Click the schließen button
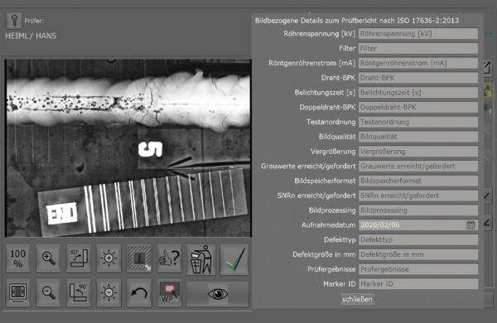The image size is (497, 323). coord(357,299)
